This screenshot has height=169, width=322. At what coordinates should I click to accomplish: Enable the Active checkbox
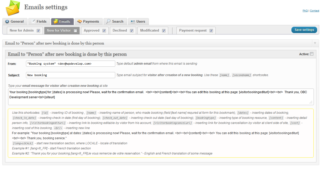tap(312, 54)
